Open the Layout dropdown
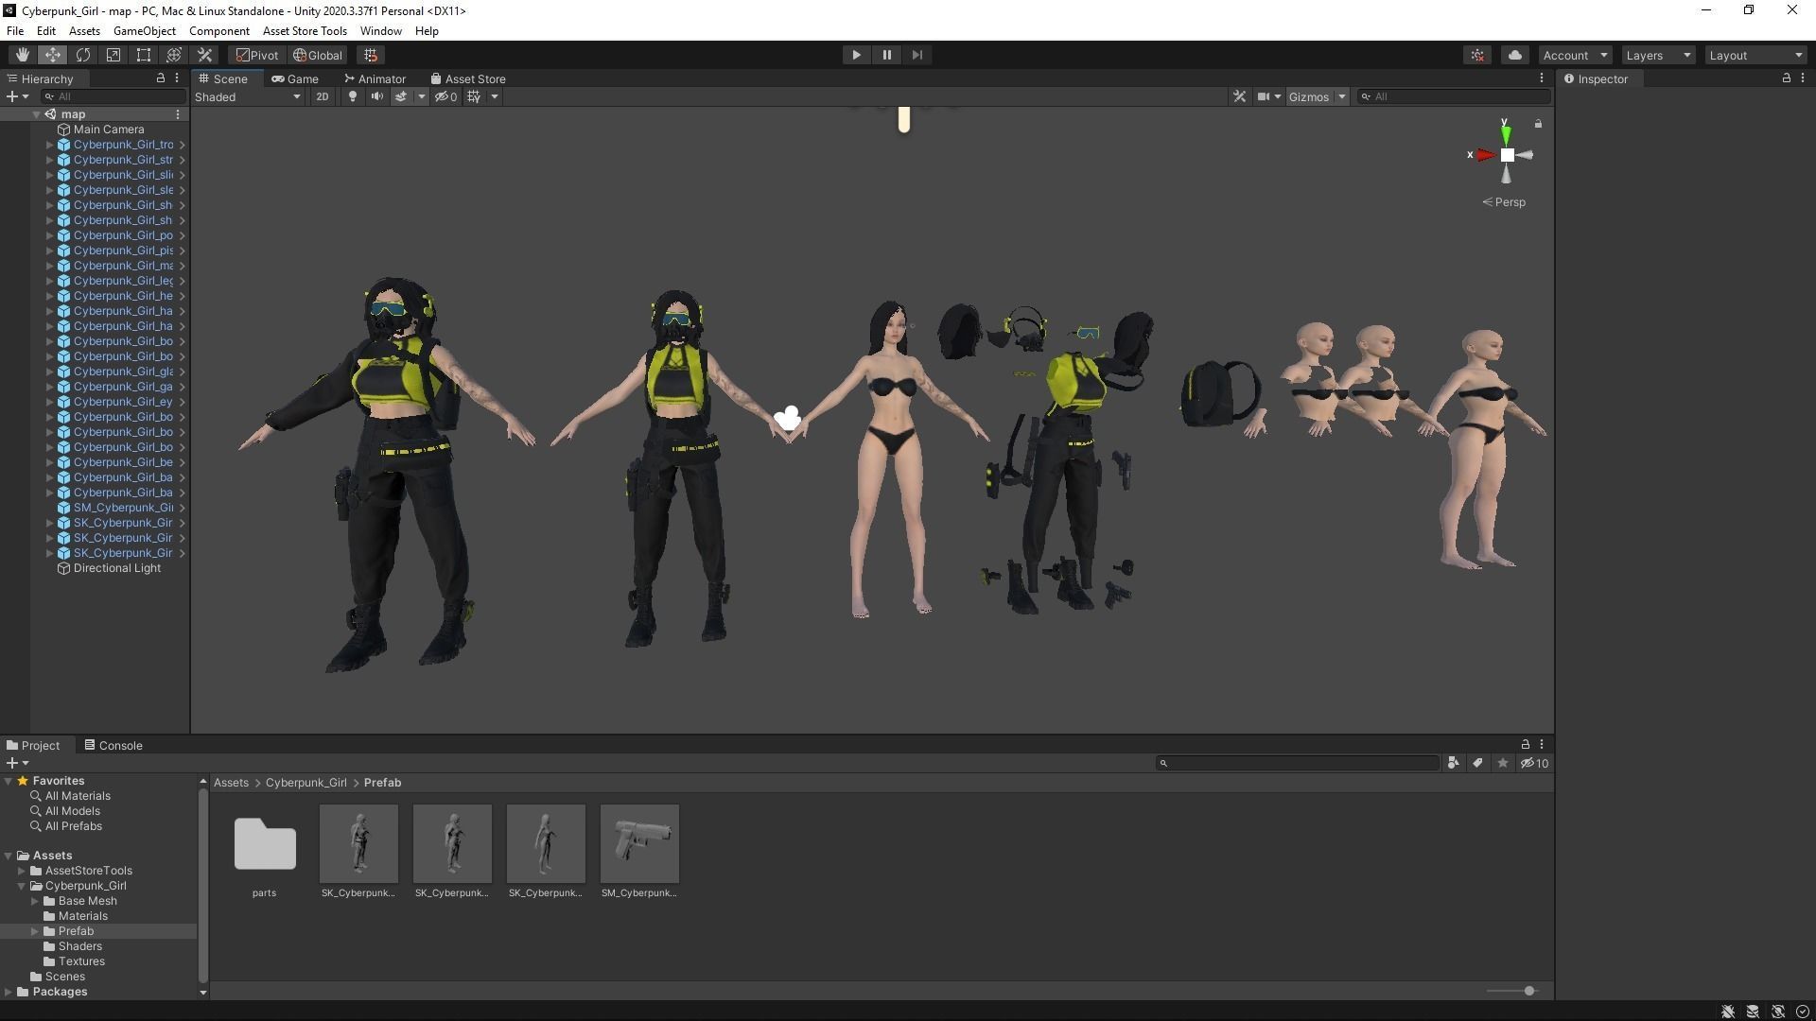The height and width of the screenshot is (1021, 1816). [x=1755, y=55]
